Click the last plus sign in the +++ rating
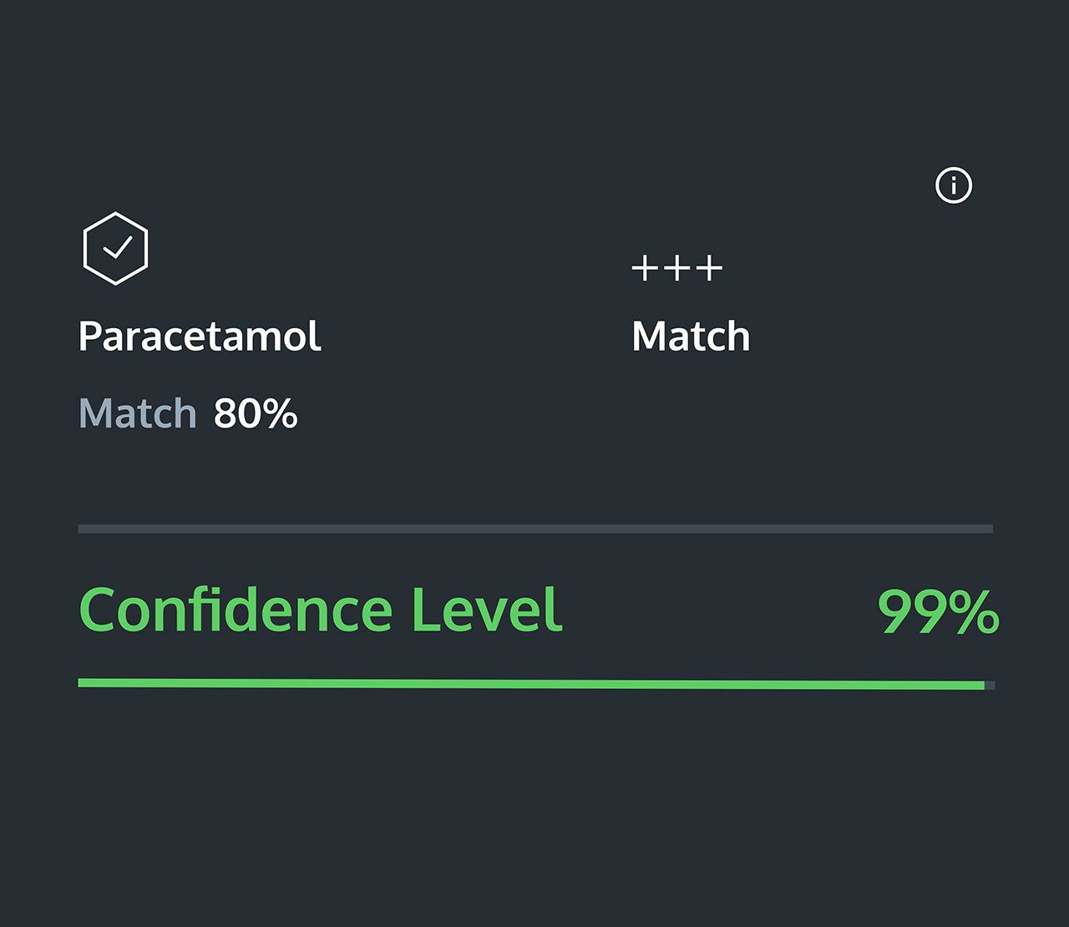This screenshot has width=1069, height=927. coord(710,269)
